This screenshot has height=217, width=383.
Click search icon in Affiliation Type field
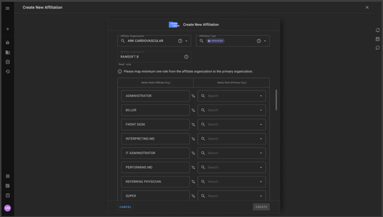202,41
